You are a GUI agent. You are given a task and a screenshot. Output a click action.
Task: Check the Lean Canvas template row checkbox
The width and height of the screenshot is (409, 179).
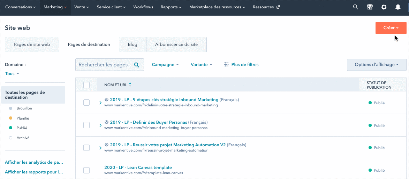(x=86, y=170)
